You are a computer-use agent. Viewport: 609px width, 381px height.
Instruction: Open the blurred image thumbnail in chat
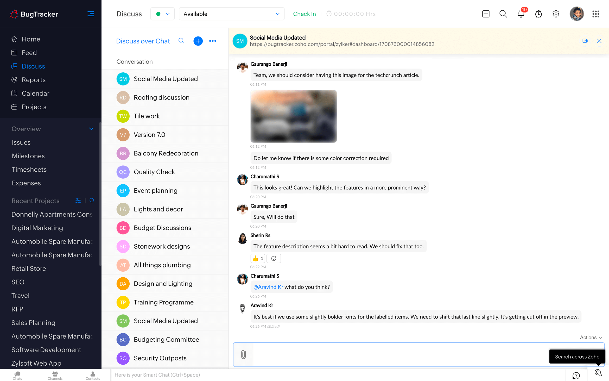[293, 116]
